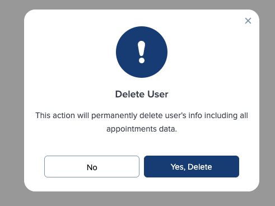Cancel deletion by clicking No
Image resolution: width=275 pixels, height=206 pixels.
[92, 166]
